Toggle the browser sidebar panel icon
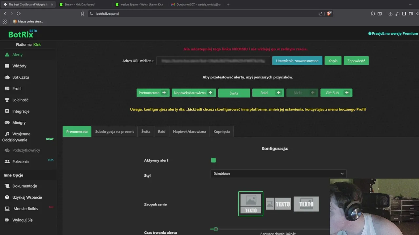Screen dimensions: 419x235 click(404, 14)
